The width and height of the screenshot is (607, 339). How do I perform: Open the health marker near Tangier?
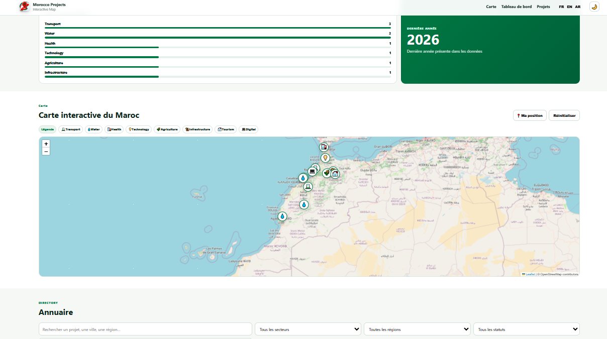324,147
